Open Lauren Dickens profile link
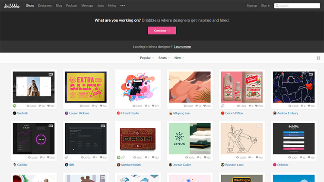The height and width of the screenshot is (182, 324). pyautogui.click(x=79, y=113)
